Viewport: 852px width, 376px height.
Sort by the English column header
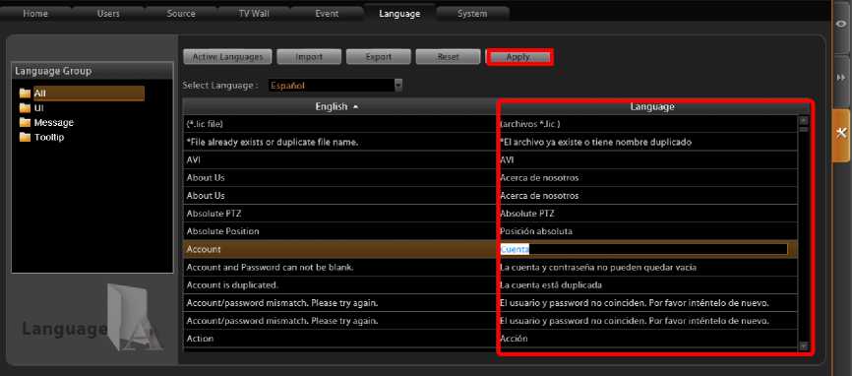click(339, 107)
